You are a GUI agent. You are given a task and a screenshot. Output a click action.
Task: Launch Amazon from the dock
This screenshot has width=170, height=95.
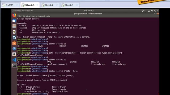[x=14, y=54]
